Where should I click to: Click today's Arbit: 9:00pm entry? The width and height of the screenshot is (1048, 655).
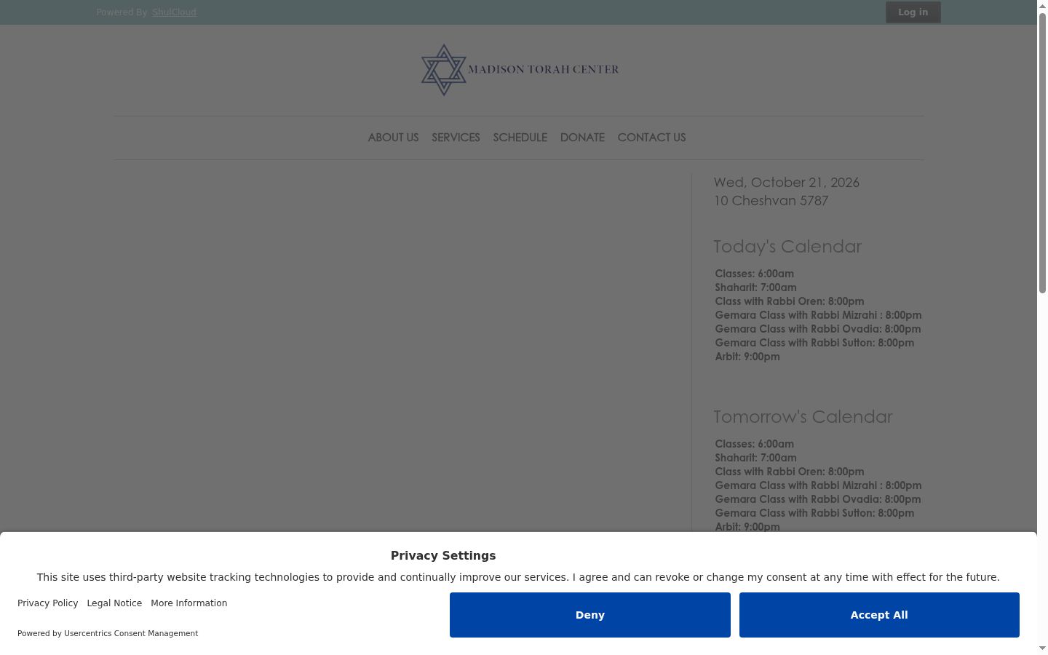747,357
